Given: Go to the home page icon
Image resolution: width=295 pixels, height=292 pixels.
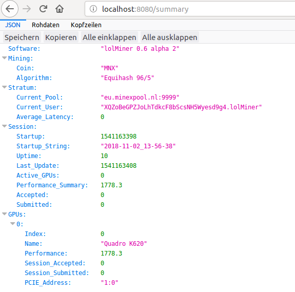Looking at the screenshot, I should point(60,9).
